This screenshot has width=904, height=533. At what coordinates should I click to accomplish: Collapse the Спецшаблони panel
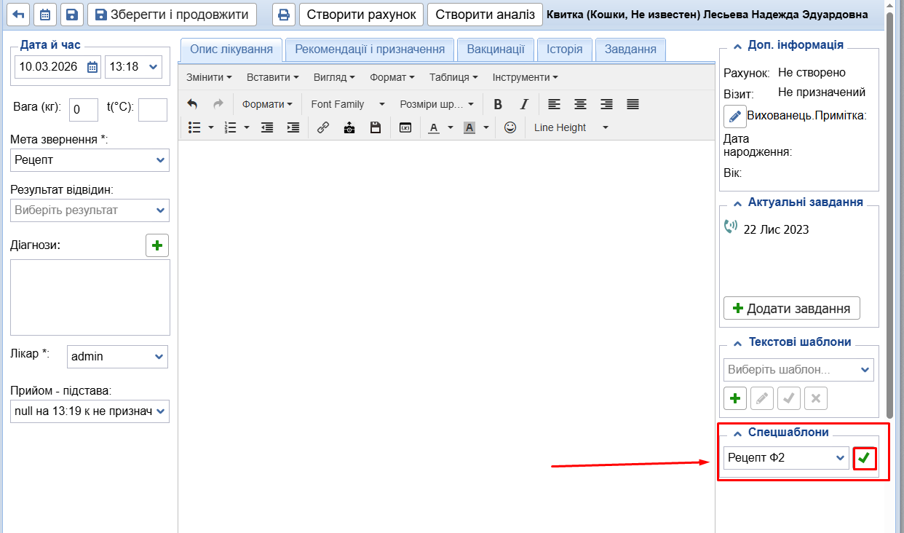(x=737, y=432)
